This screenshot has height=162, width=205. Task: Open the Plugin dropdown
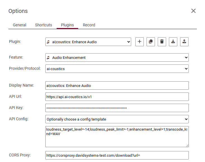(88, 42)
